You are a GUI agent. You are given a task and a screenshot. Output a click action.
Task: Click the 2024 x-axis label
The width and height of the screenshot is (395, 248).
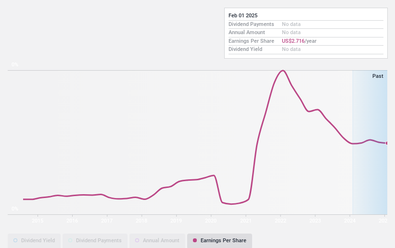(350, 221)
